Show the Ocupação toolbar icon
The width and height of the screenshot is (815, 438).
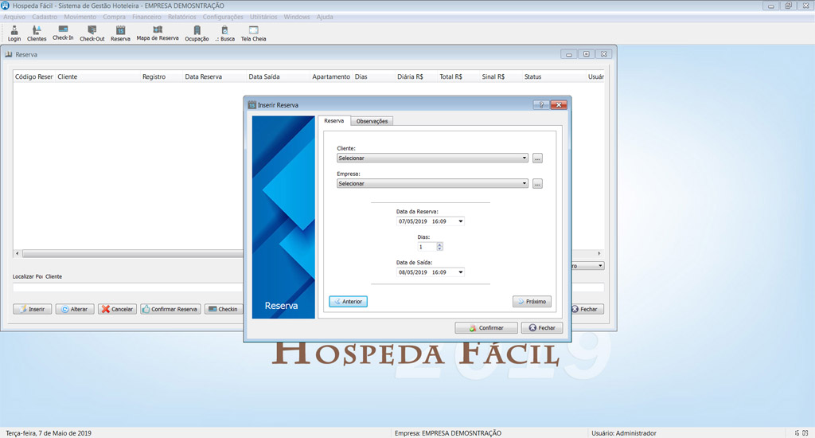pos(197,33)
